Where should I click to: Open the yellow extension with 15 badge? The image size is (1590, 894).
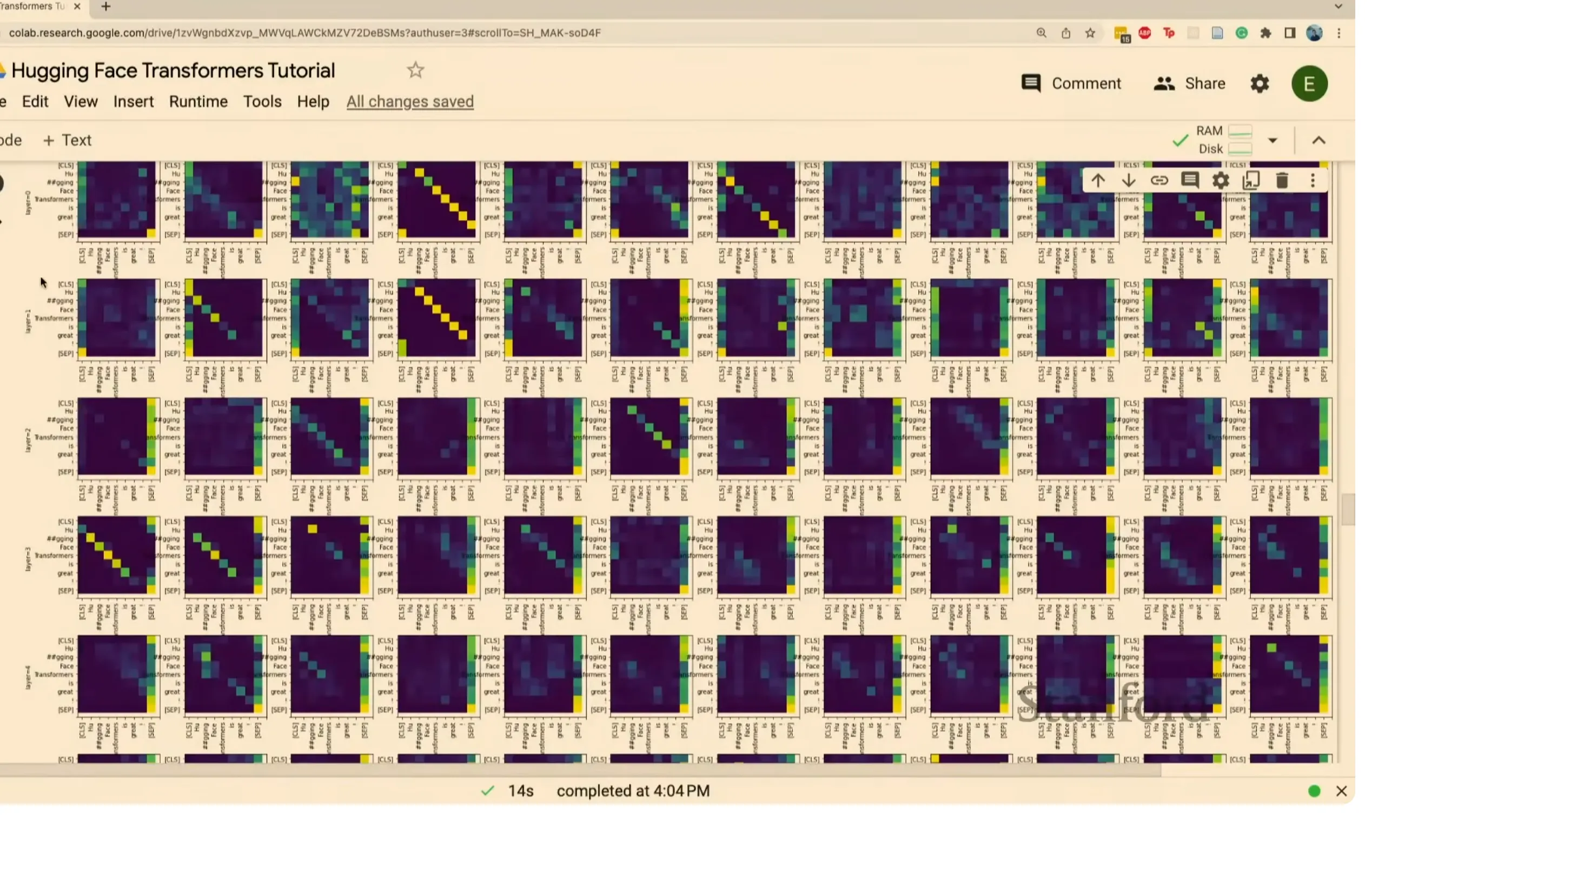[x=1121, y=34]
